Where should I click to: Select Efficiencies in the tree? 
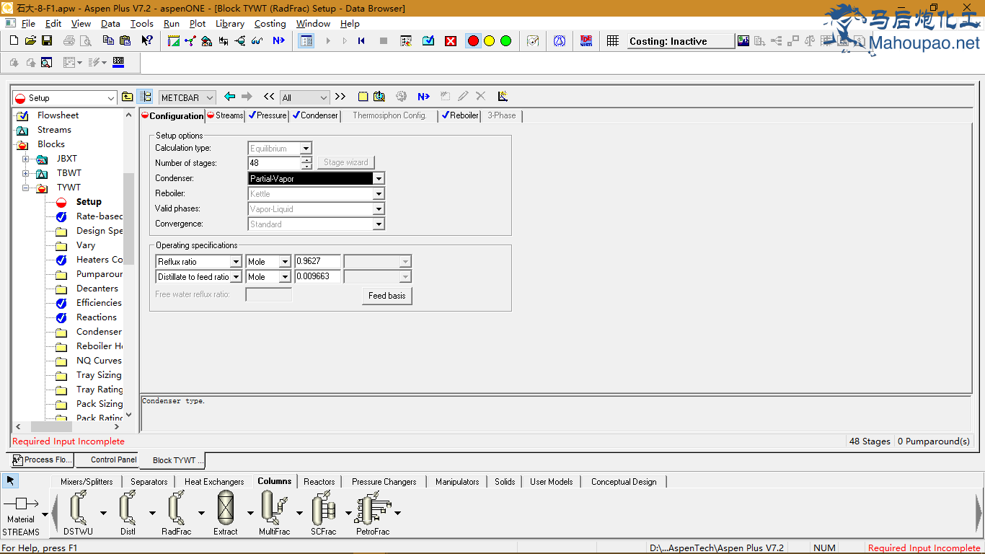point(99,303)
